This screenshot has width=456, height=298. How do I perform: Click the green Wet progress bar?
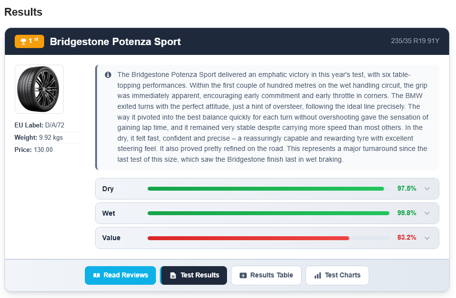268,213
